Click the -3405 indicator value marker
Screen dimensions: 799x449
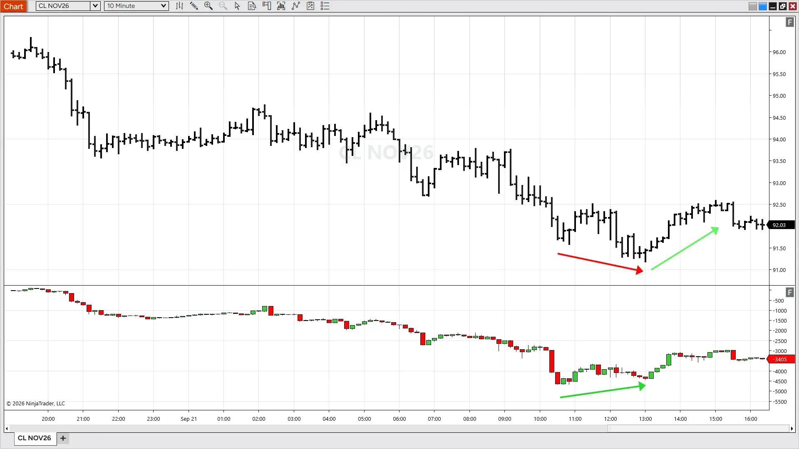pyautogui.click(x=781, y=359)
